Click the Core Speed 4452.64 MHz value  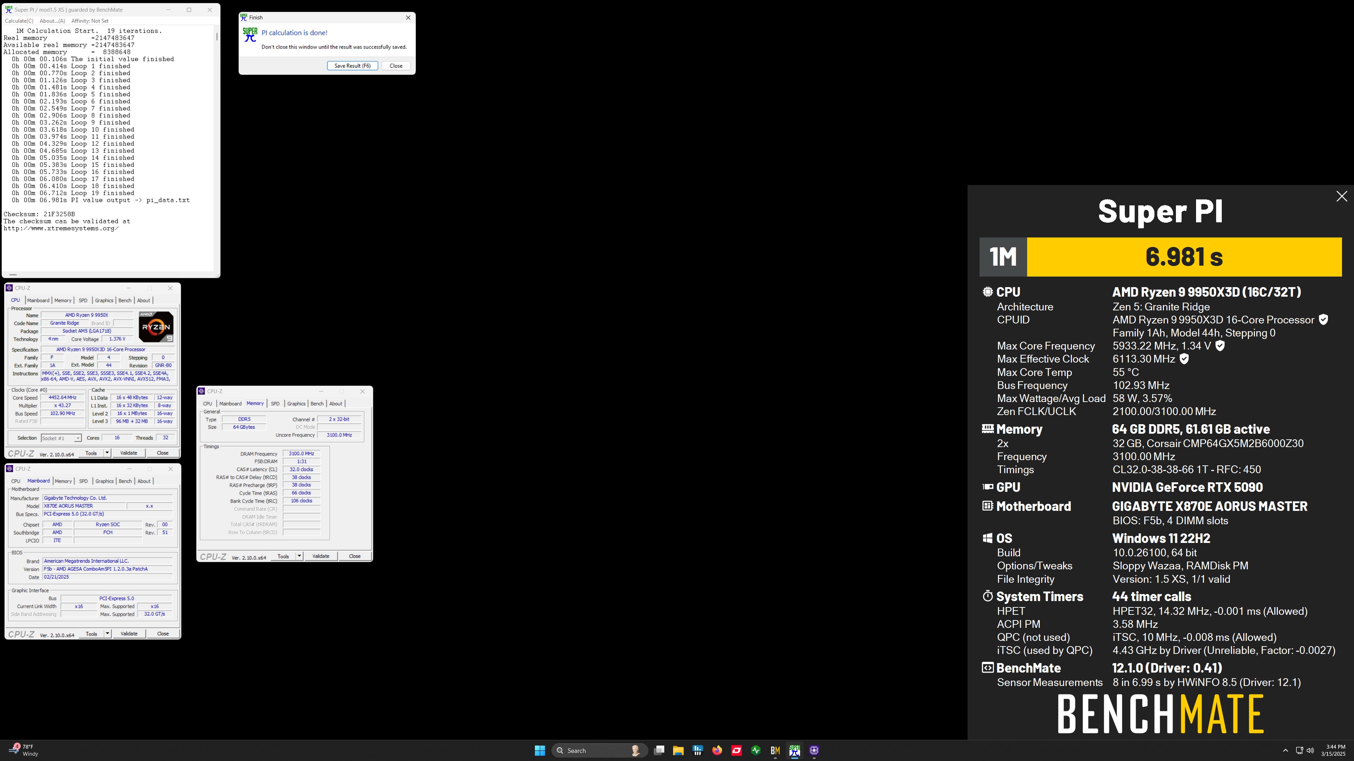62,397
